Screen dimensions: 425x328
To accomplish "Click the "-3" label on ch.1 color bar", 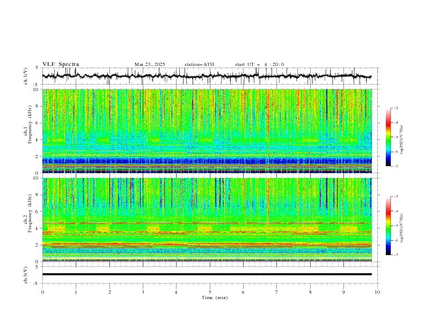I will click(395, 108).
